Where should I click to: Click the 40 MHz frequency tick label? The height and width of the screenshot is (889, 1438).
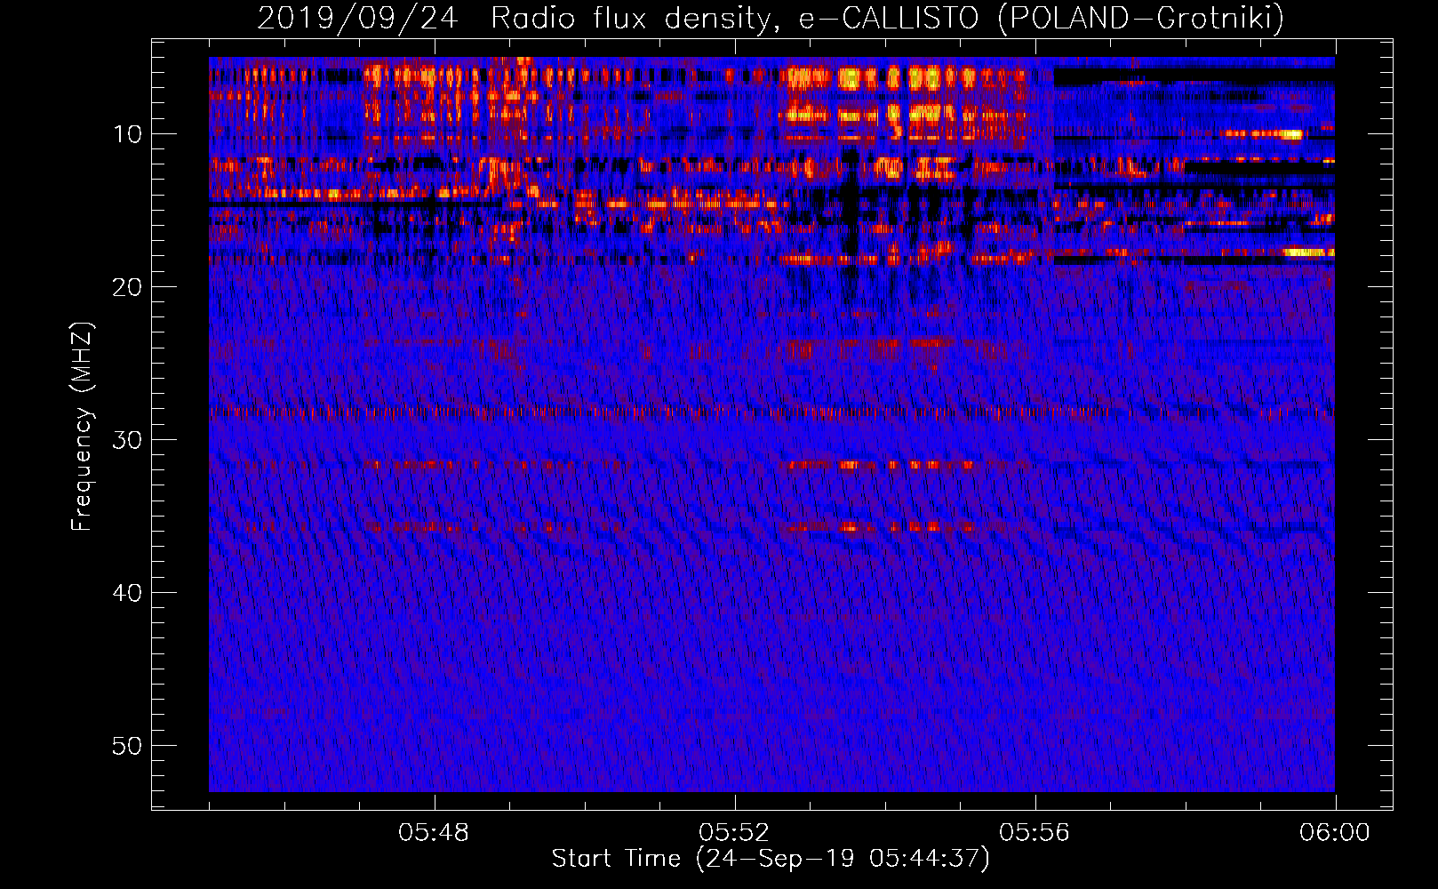point(128,593)
